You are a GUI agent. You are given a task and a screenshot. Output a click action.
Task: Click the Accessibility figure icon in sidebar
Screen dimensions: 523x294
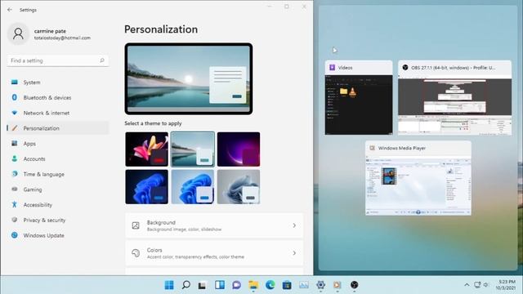tap(15, 205)
